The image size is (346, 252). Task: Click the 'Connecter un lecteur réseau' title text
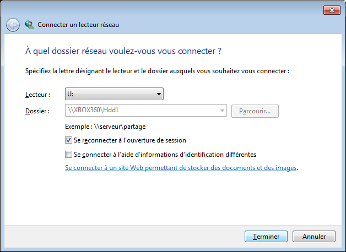pyautogui.click(x=78, y=25)
